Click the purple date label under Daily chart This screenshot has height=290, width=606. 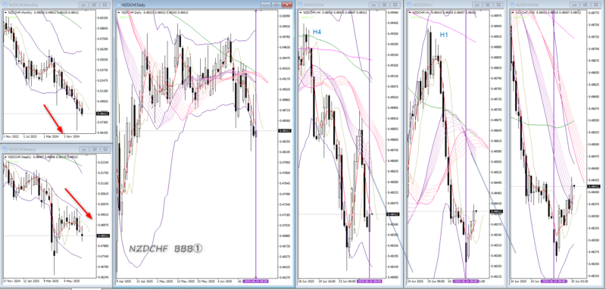(256, 282)
